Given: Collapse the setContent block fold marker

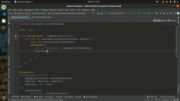Looking at the screenshot, I should [x=19, y=45].
